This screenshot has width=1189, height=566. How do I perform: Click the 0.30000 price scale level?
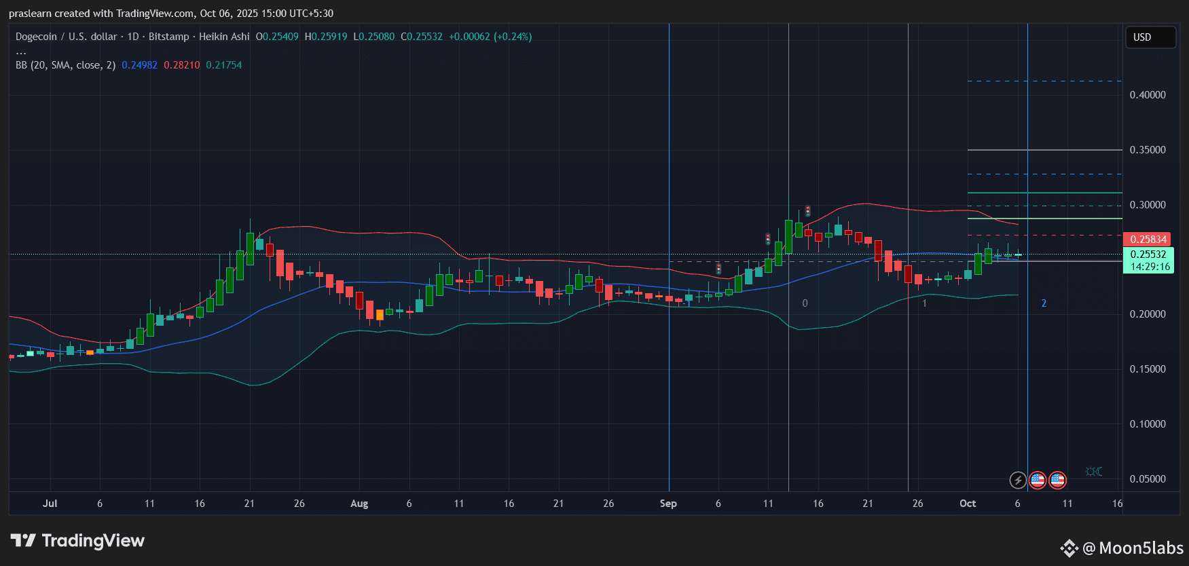tap(1148, 205)
